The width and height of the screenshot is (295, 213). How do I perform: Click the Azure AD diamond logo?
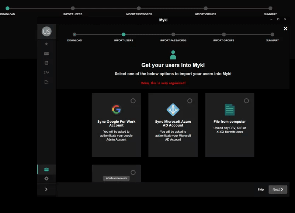[x=173, y=109]
